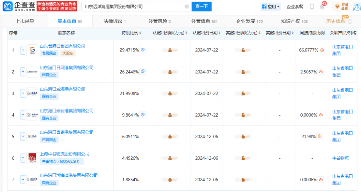Viewport: 361px width, 192px height.
Task: Switch to 基本信息 tab
Action: pyautogui.click(x=70, y=21)
